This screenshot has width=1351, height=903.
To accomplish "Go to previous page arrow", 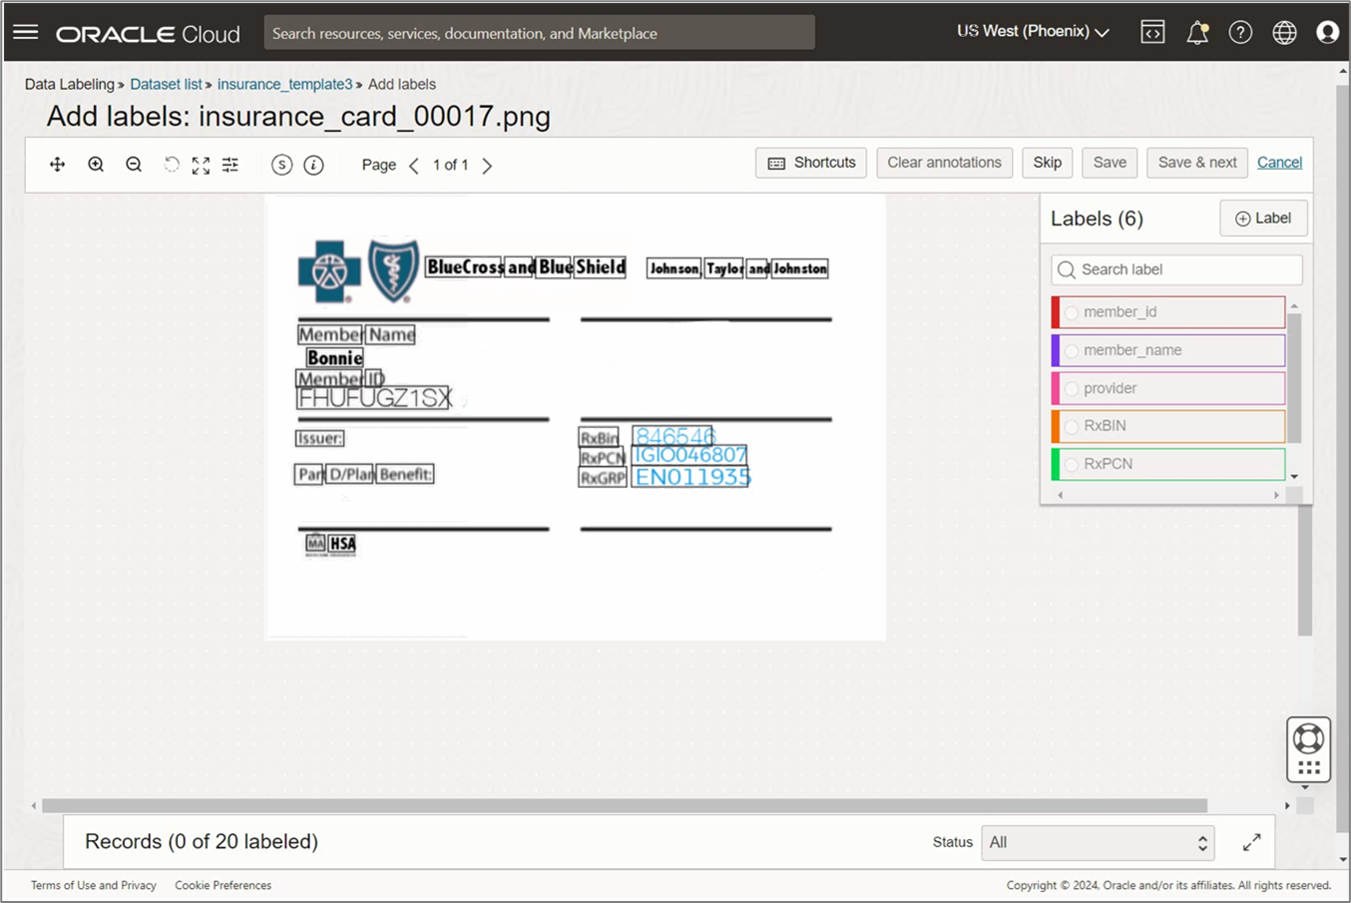I will pos(414,166).
